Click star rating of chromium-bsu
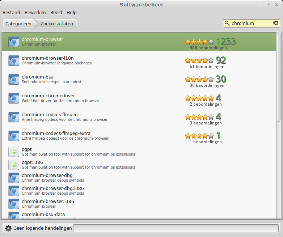 pyautogui.click(x=199, y=79)
